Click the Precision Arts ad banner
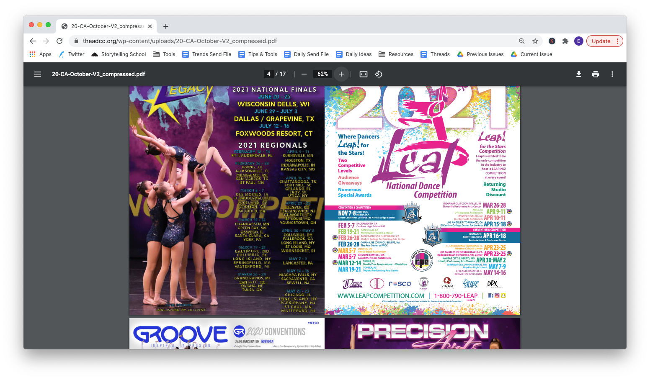Image resolution: width=650 pixels, height=380 pixels. tap(423, 334)
